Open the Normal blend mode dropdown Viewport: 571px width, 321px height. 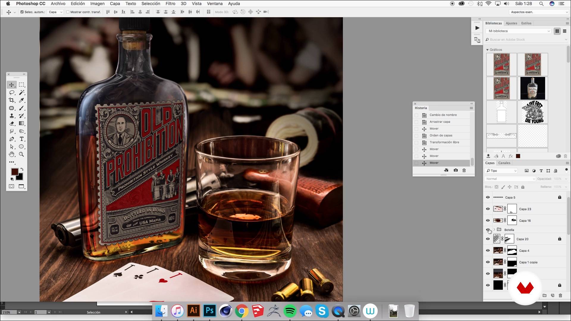click(x=510, y=179)
